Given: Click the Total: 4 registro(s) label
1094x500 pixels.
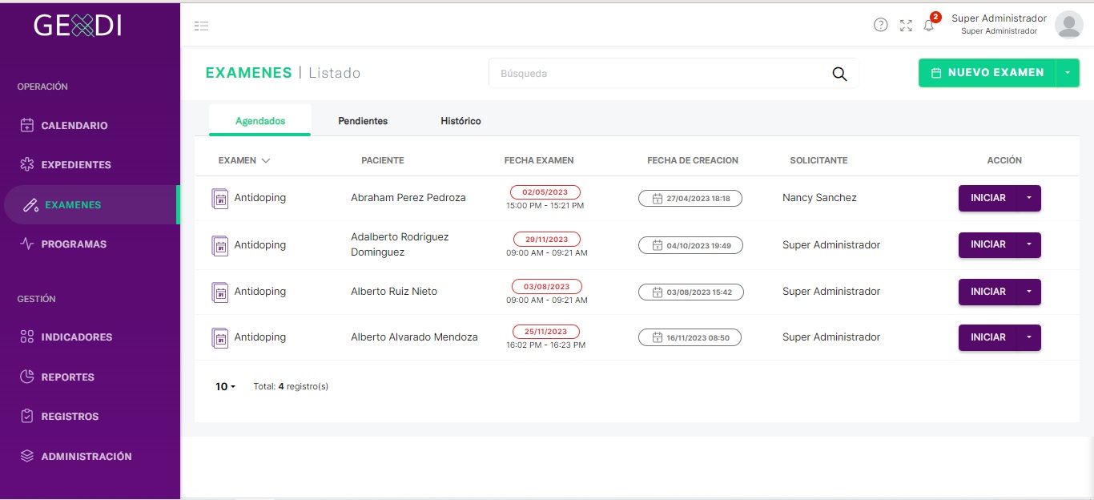Looking at the screenshot, I should point(291,386).
